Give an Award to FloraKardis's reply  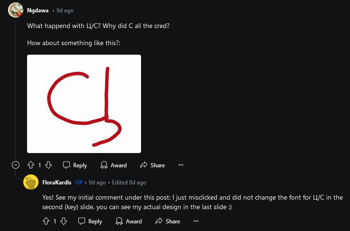pyautogui.click(x=129, y=221)
